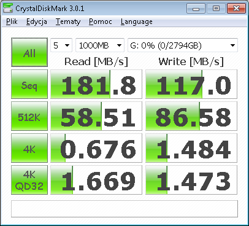
Task: Click the 512K write result 86.58
Action: pos(191,116)
